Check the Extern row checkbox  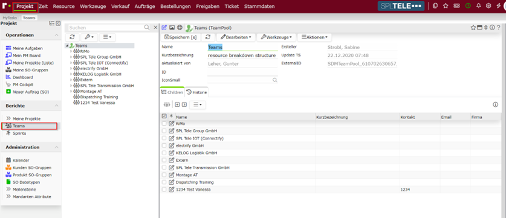pyautogui.click(x=164, y=160)
